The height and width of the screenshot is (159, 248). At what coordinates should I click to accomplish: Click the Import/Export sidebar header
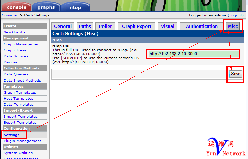[25, 110]
